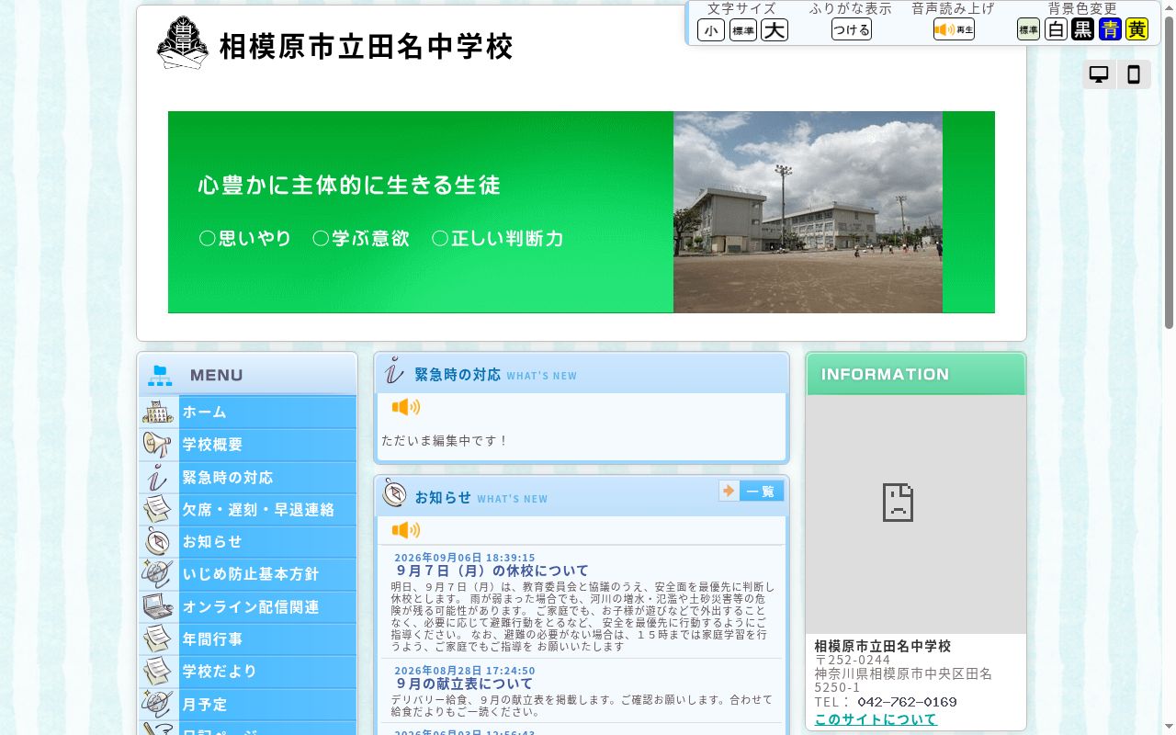Play the audio read-aloud speaker button
This screenshot has height=735, width=1176.
(x=954, y=29)
